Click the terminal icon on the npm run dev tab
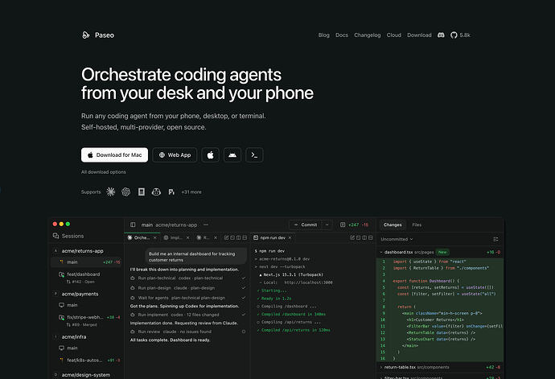Screen dimensions: 555x379 tap(256, 237)
